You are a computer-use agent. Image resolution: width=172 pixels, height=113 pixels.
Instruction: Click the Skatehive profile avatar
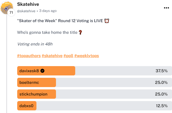[6, 8]
